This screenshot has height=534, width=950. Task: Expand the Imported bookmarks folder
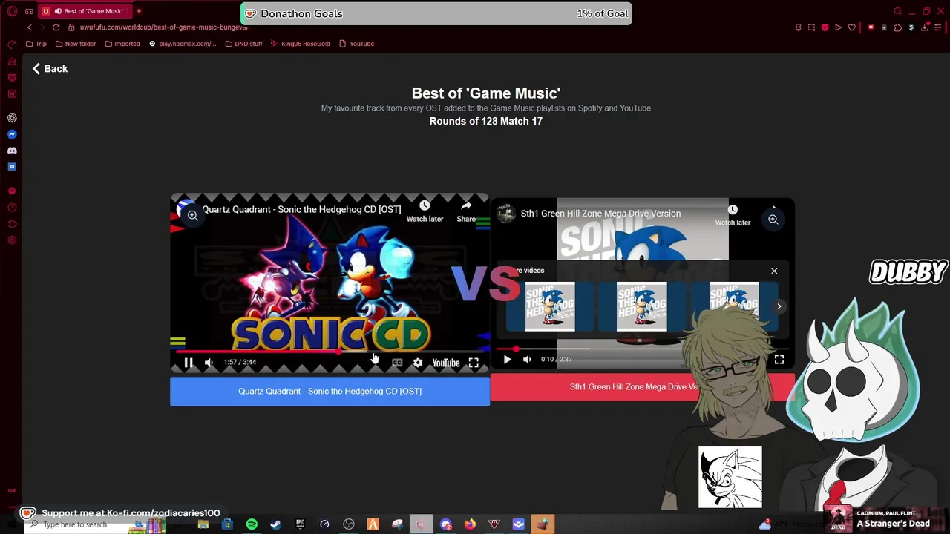pos(122,44)
